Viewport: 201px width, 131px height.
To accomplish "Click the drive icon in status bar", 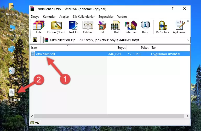I will 32,123.
